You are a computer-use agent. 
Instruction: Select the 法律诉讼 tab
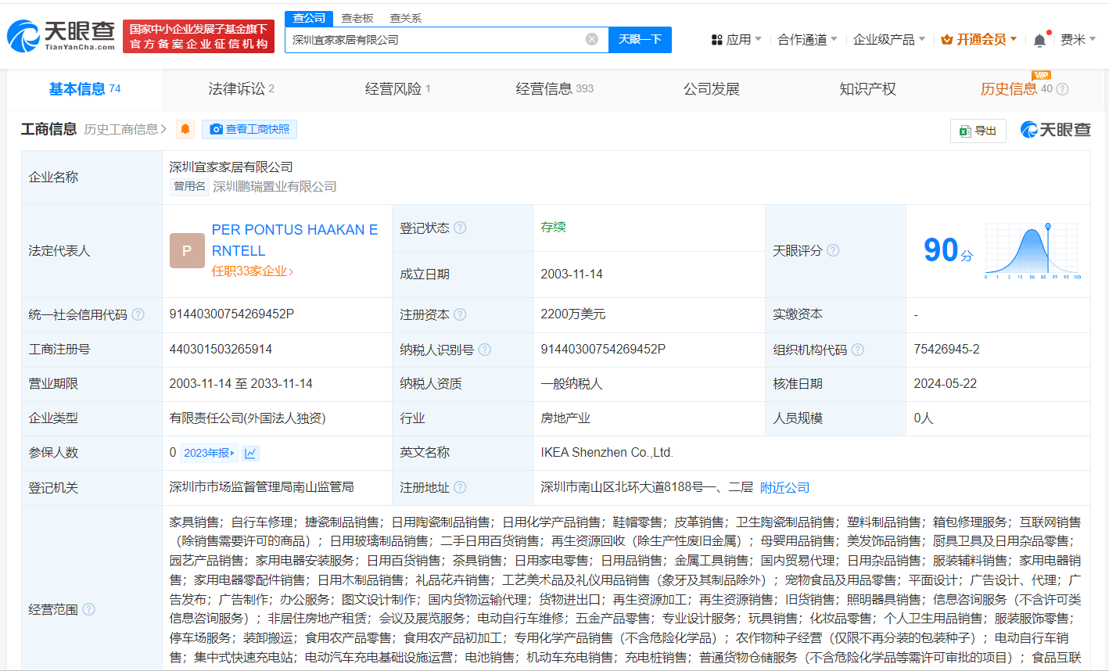(x=241, y=89)
